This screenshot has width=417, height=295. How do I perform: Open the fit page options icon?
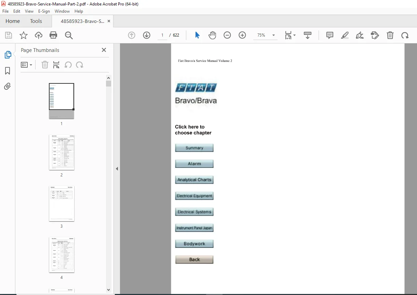pos(290,35)
